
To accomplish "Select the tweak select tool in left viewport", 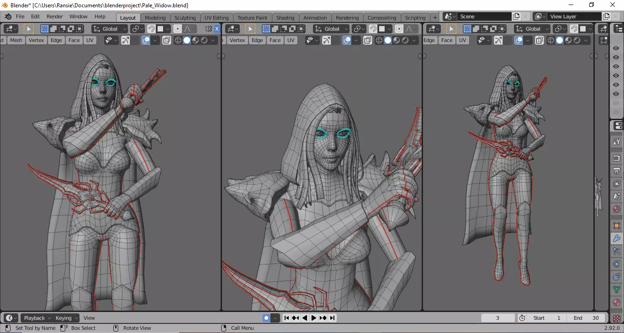I will [29, 29].
